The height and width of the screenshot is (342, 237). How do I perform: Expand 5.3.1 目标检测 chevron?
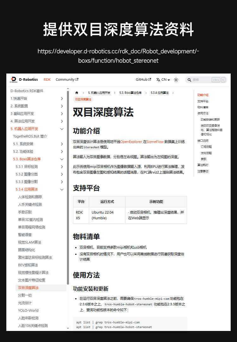(x=62, y=167)
